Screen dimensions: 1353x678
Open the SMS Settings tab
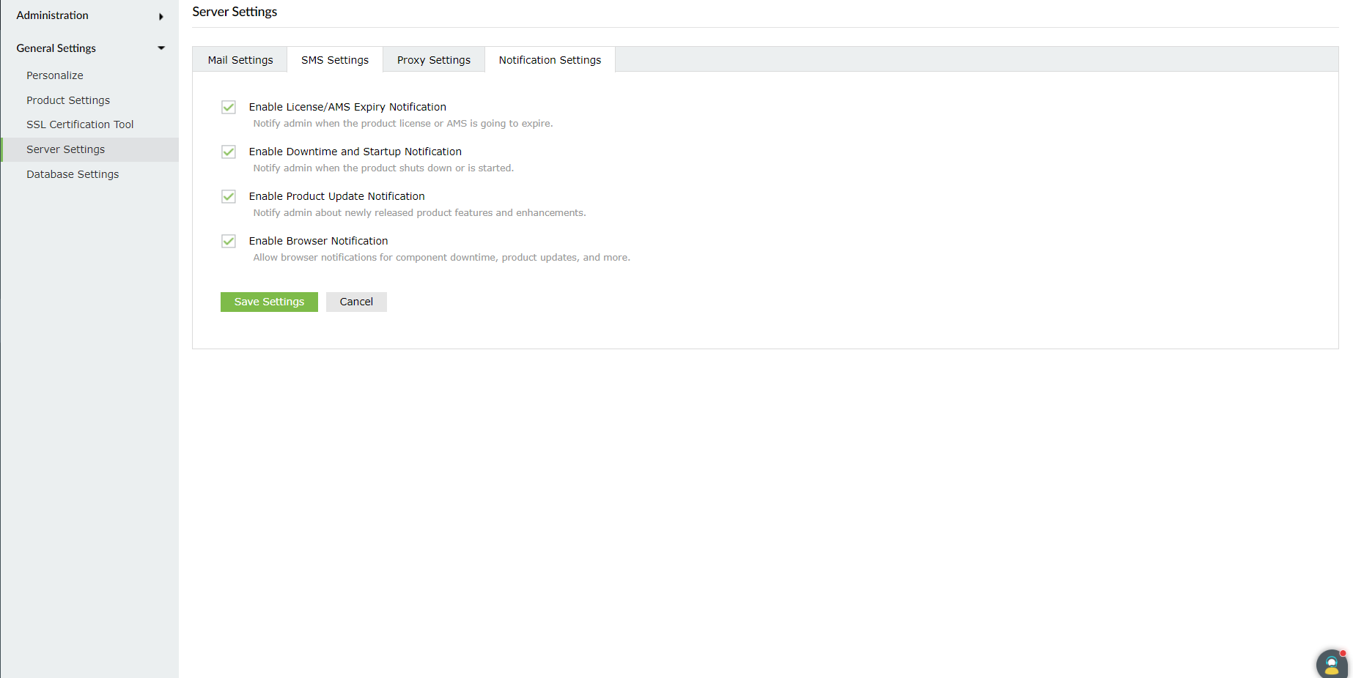(x=334, y=59)
